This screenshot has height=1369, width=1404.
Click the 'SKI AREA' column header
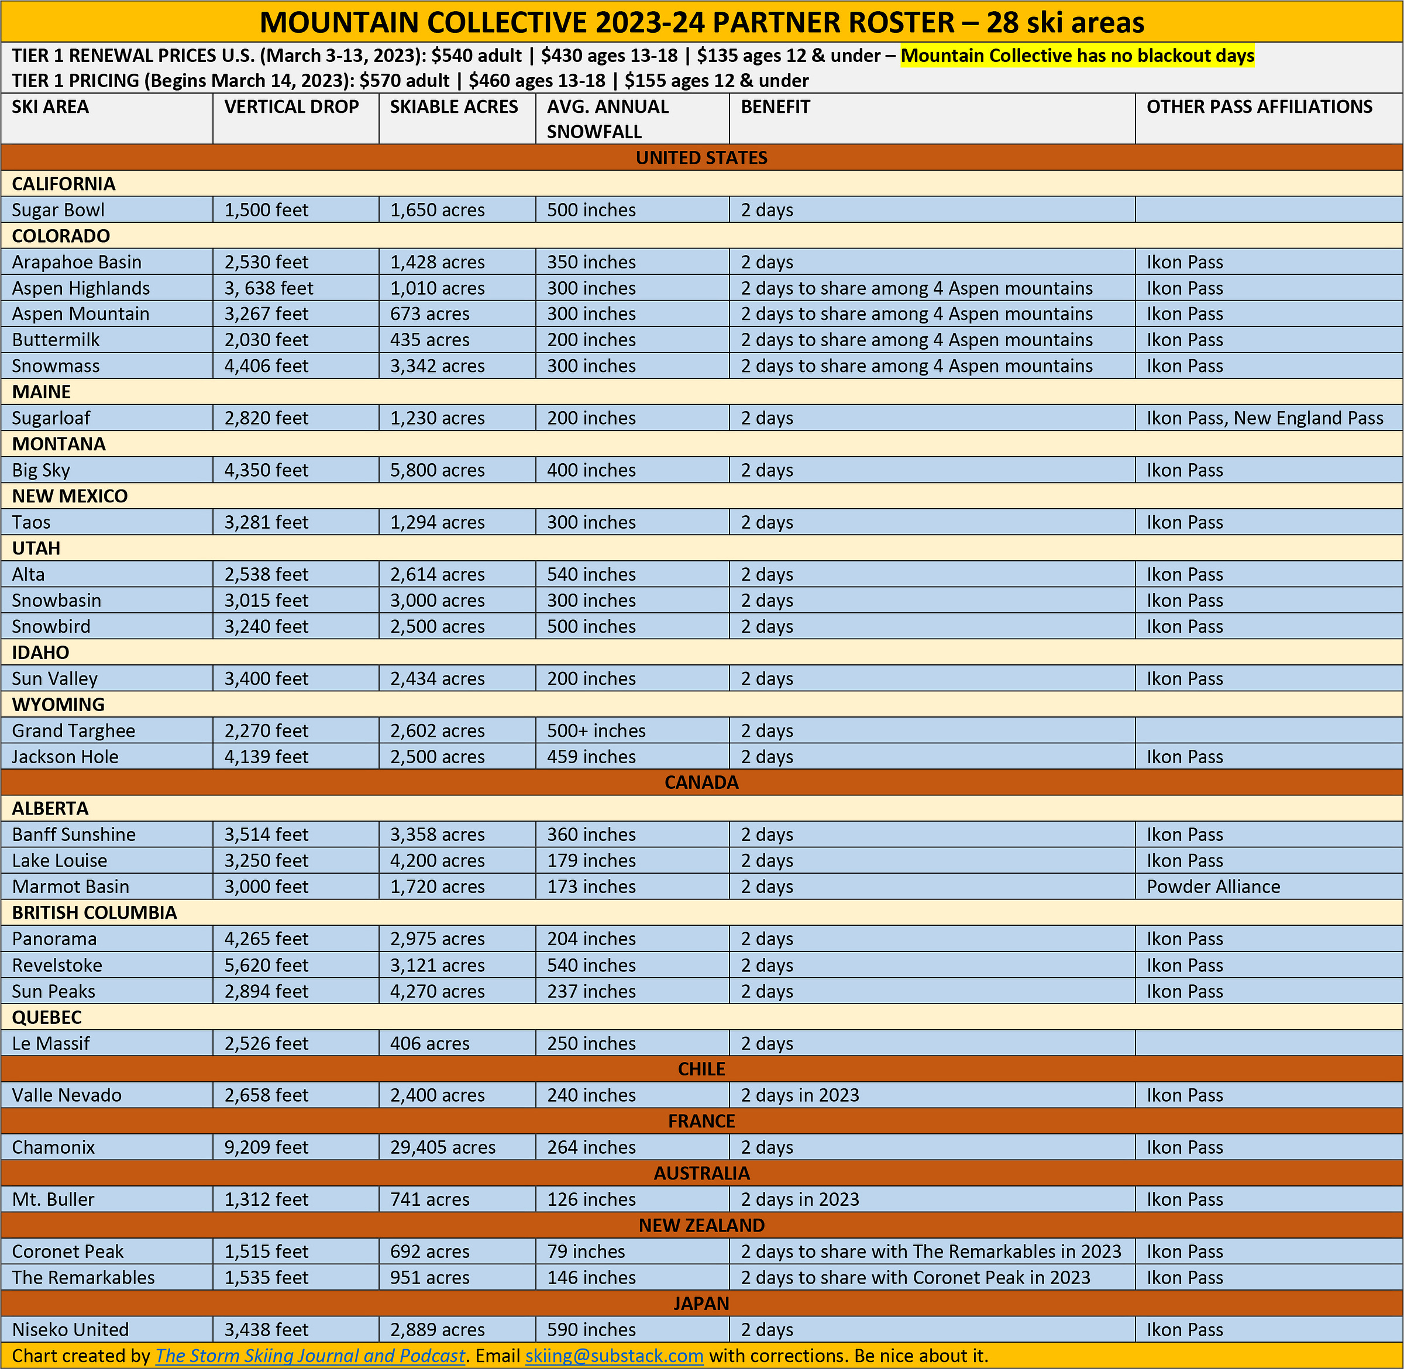coord(106,119)
